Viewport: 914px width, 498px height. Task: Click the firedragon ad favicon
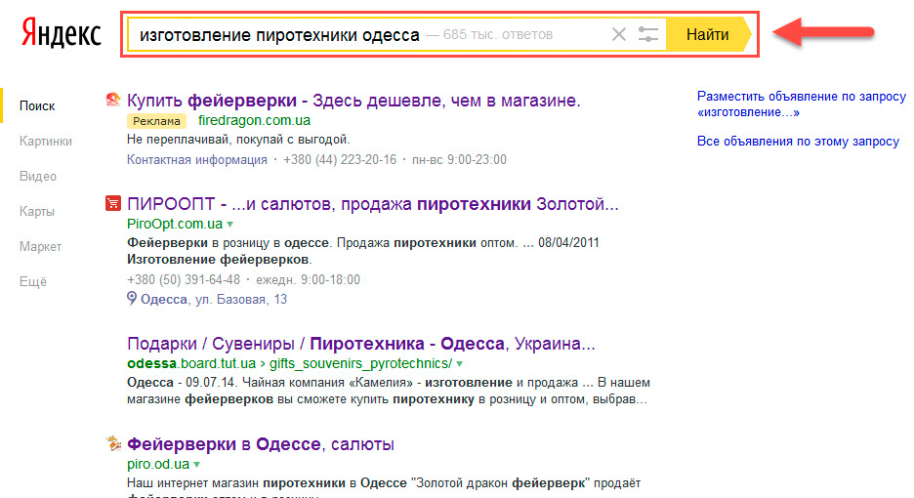[113, 100]
